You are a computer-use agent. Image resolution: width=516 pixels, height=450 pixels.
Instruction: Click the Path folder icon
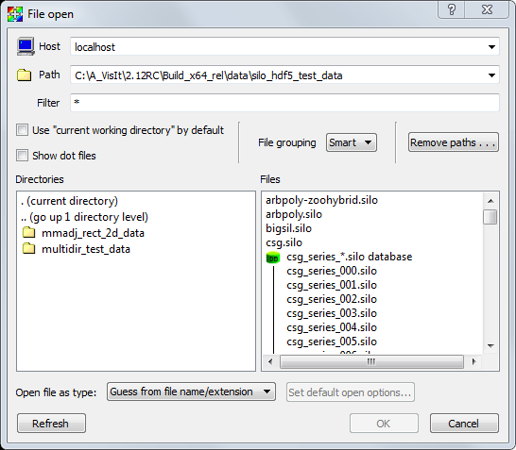click(x=24, y=75)
